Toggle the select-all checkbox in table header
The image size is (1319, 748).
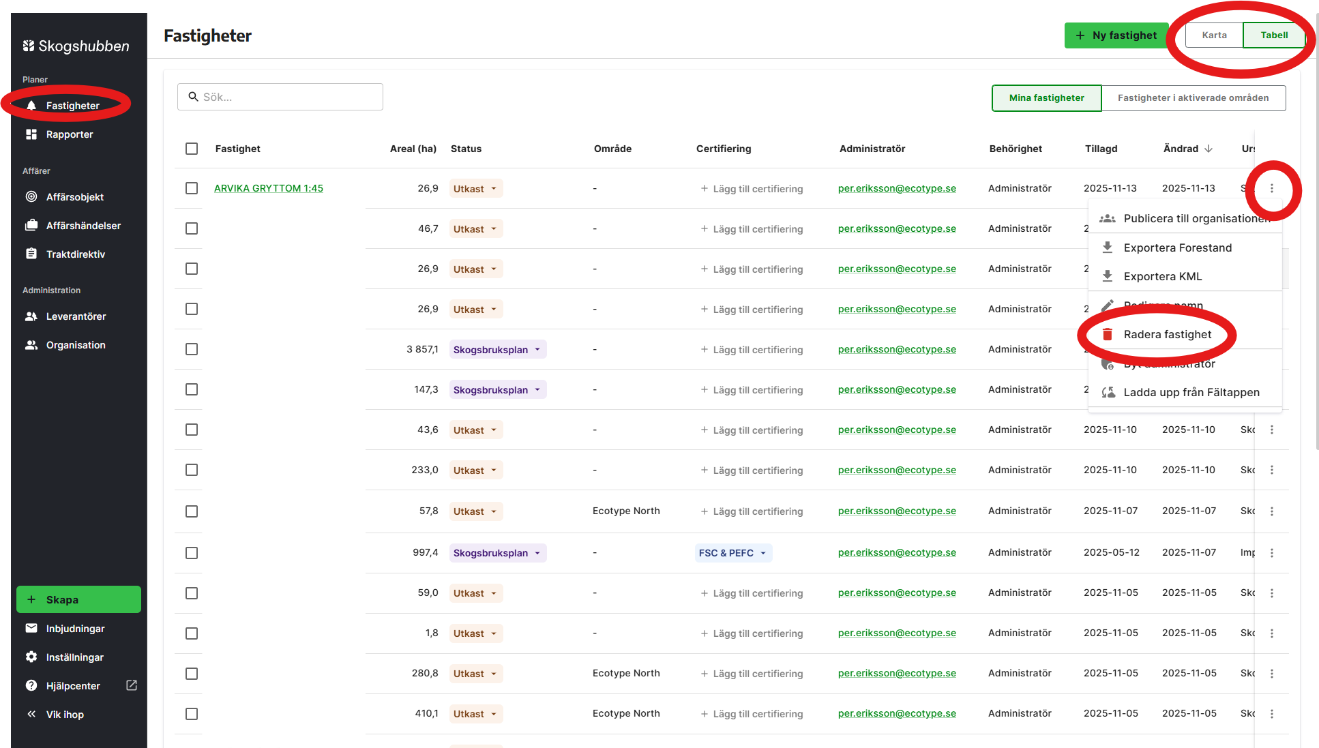tap(192, 149)
